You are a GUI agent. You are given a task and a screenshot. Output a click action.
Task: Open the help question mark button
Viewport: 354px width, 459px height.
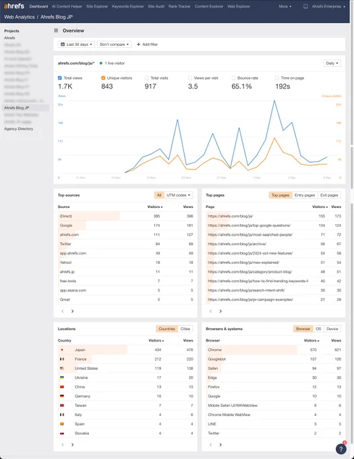341,449
